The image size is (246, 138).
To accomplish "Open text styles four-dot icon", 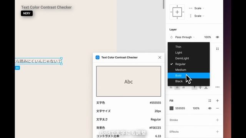I will 217,49.
